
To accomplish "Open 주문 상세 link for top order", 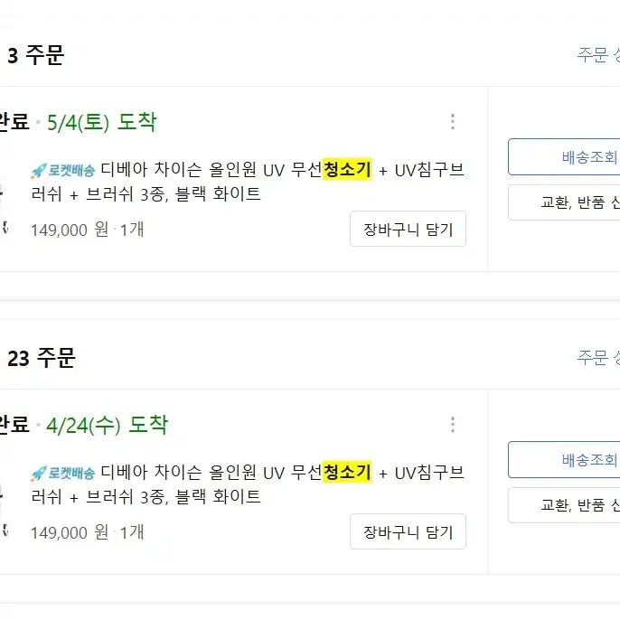I will click(598, 54).
